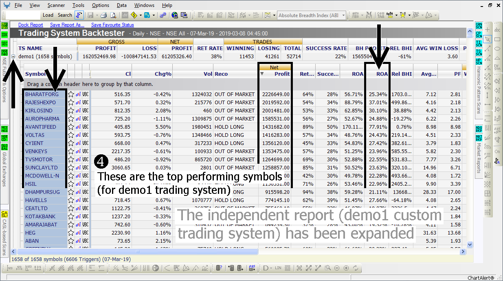Select the arrow pointer drawing tool
The height and width of the screenshot is (281, 503).
point(488,39)
